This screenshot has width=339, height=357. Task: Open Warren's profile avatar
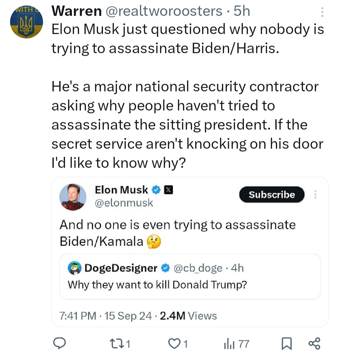click(x=26, y=22)
